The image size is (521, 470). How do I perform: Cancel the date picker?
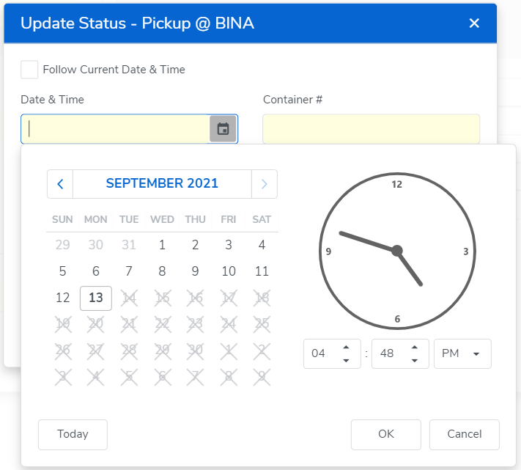pyautogui.click(x=464, y=434)
